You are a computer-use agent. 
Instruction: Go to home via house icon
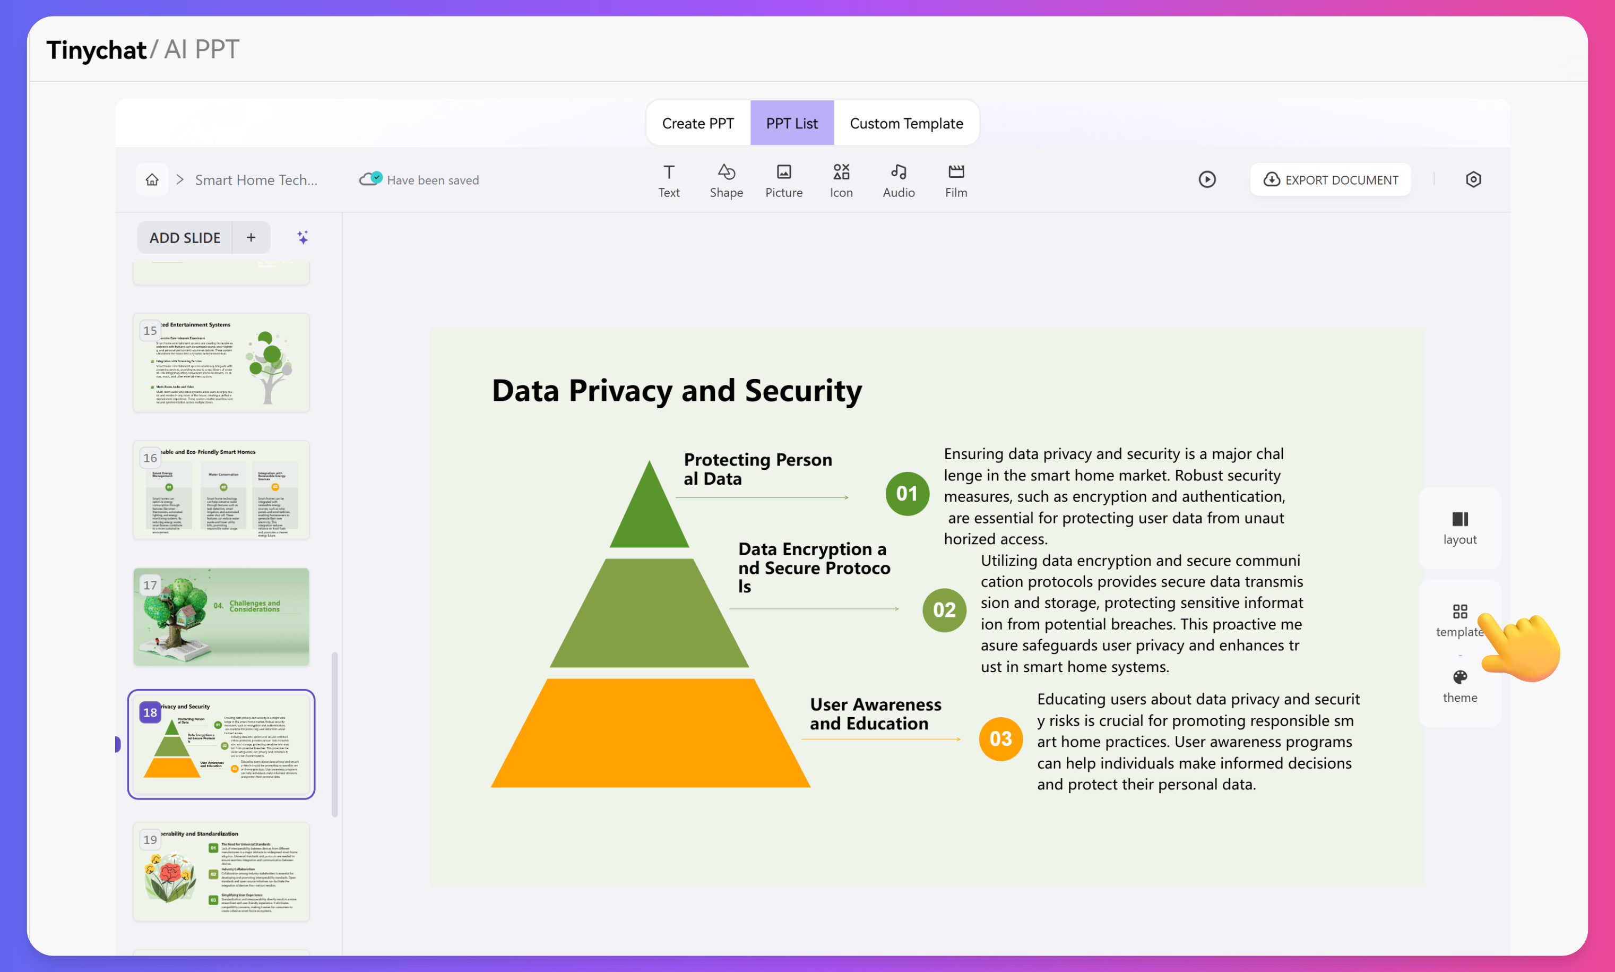pyautogui.click(x=152, y=179)
